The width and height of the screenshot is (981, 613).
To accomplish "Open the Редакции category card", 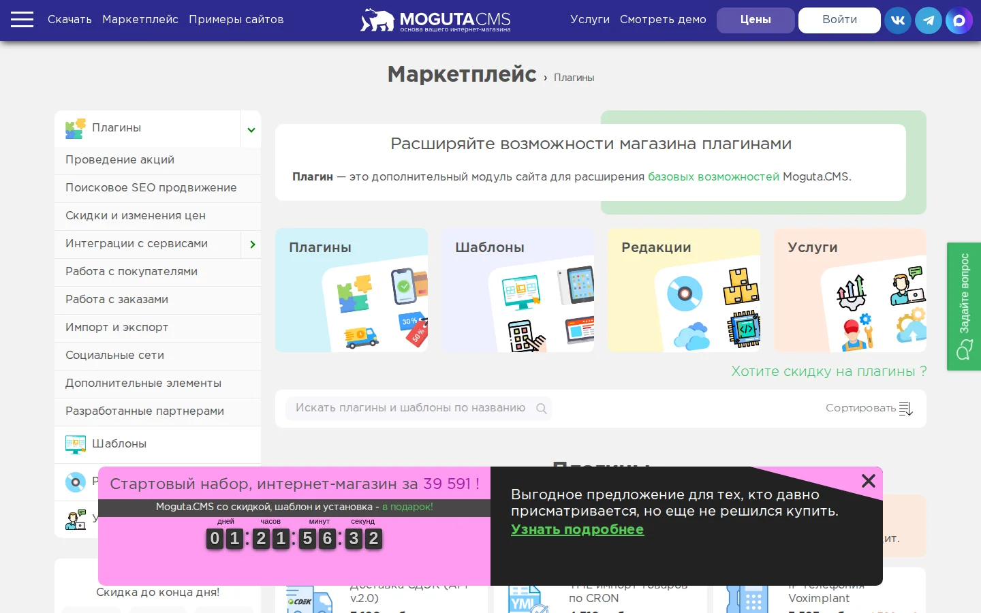I will point(684,290).
